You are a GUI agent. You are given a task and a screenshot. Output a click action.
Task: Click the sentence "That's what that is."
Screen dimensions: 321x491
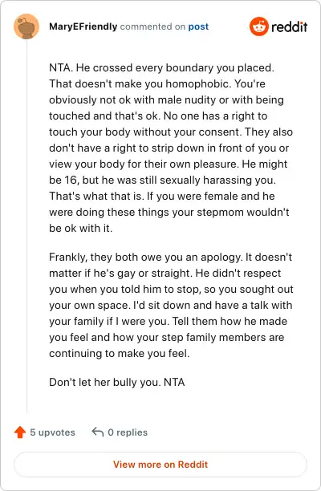(x=97, y=197)
